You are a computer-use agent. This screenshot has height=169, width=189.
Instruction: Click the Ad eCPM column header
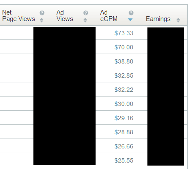(109, 16)
